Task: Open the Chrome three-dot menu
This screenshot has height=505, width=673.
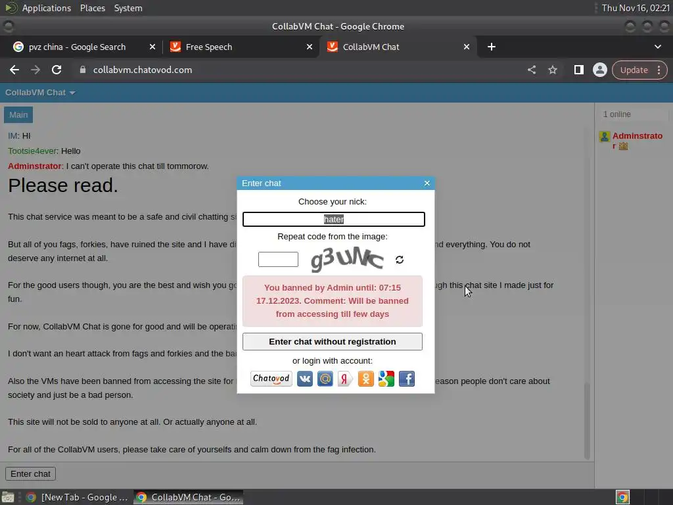Action: pyautogui.click(x=659, y=70)
